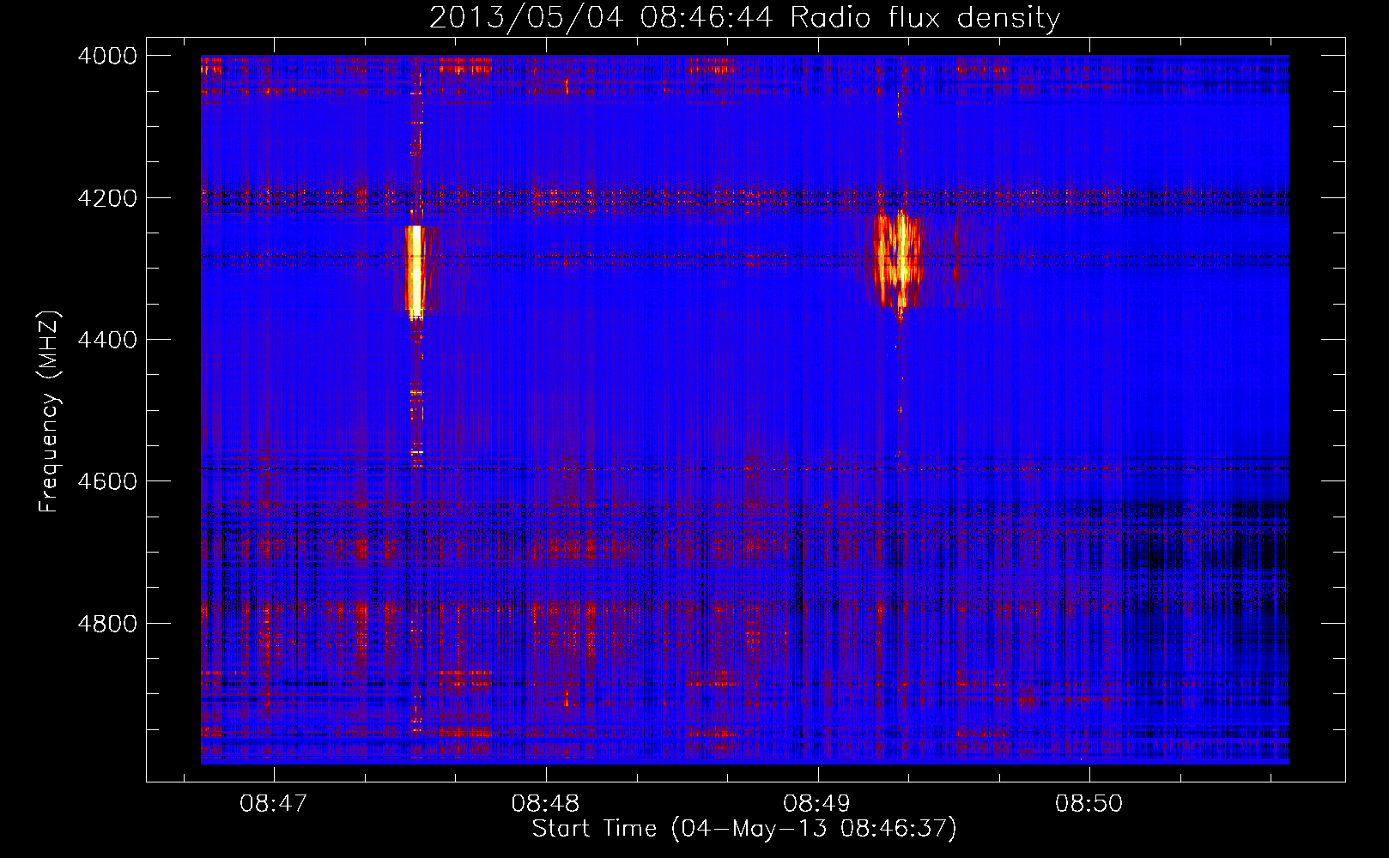Click the 4800 frequency tick label
The height and width of the screenshot is (858, 1389).
pos(107,623)
